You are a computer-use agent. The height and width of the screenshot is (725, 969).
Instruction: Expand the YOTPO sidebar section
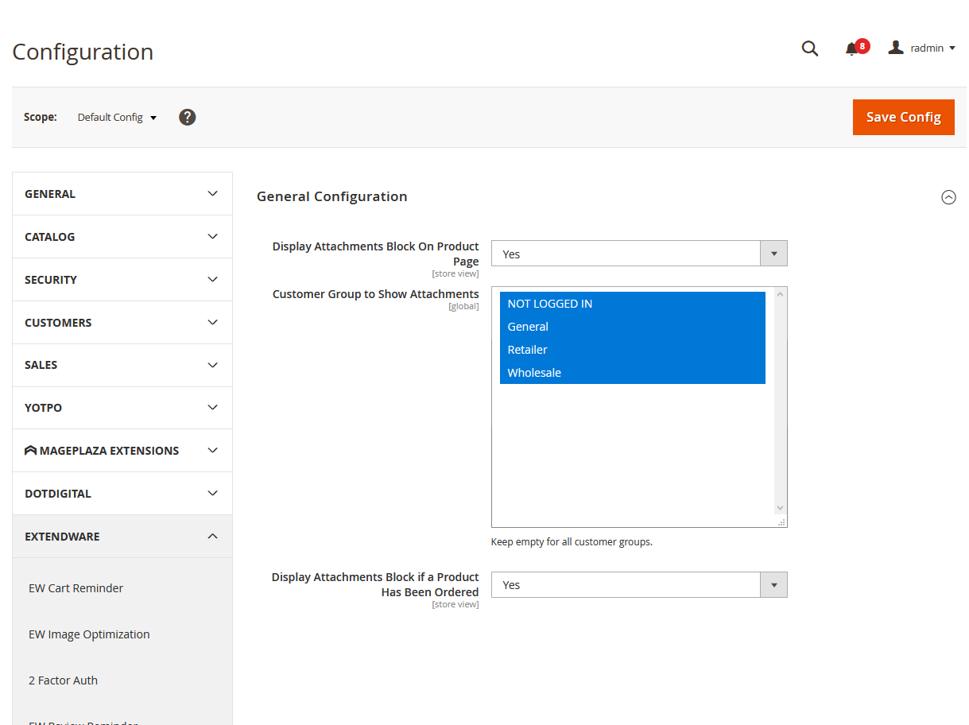(x=122, y=408)
